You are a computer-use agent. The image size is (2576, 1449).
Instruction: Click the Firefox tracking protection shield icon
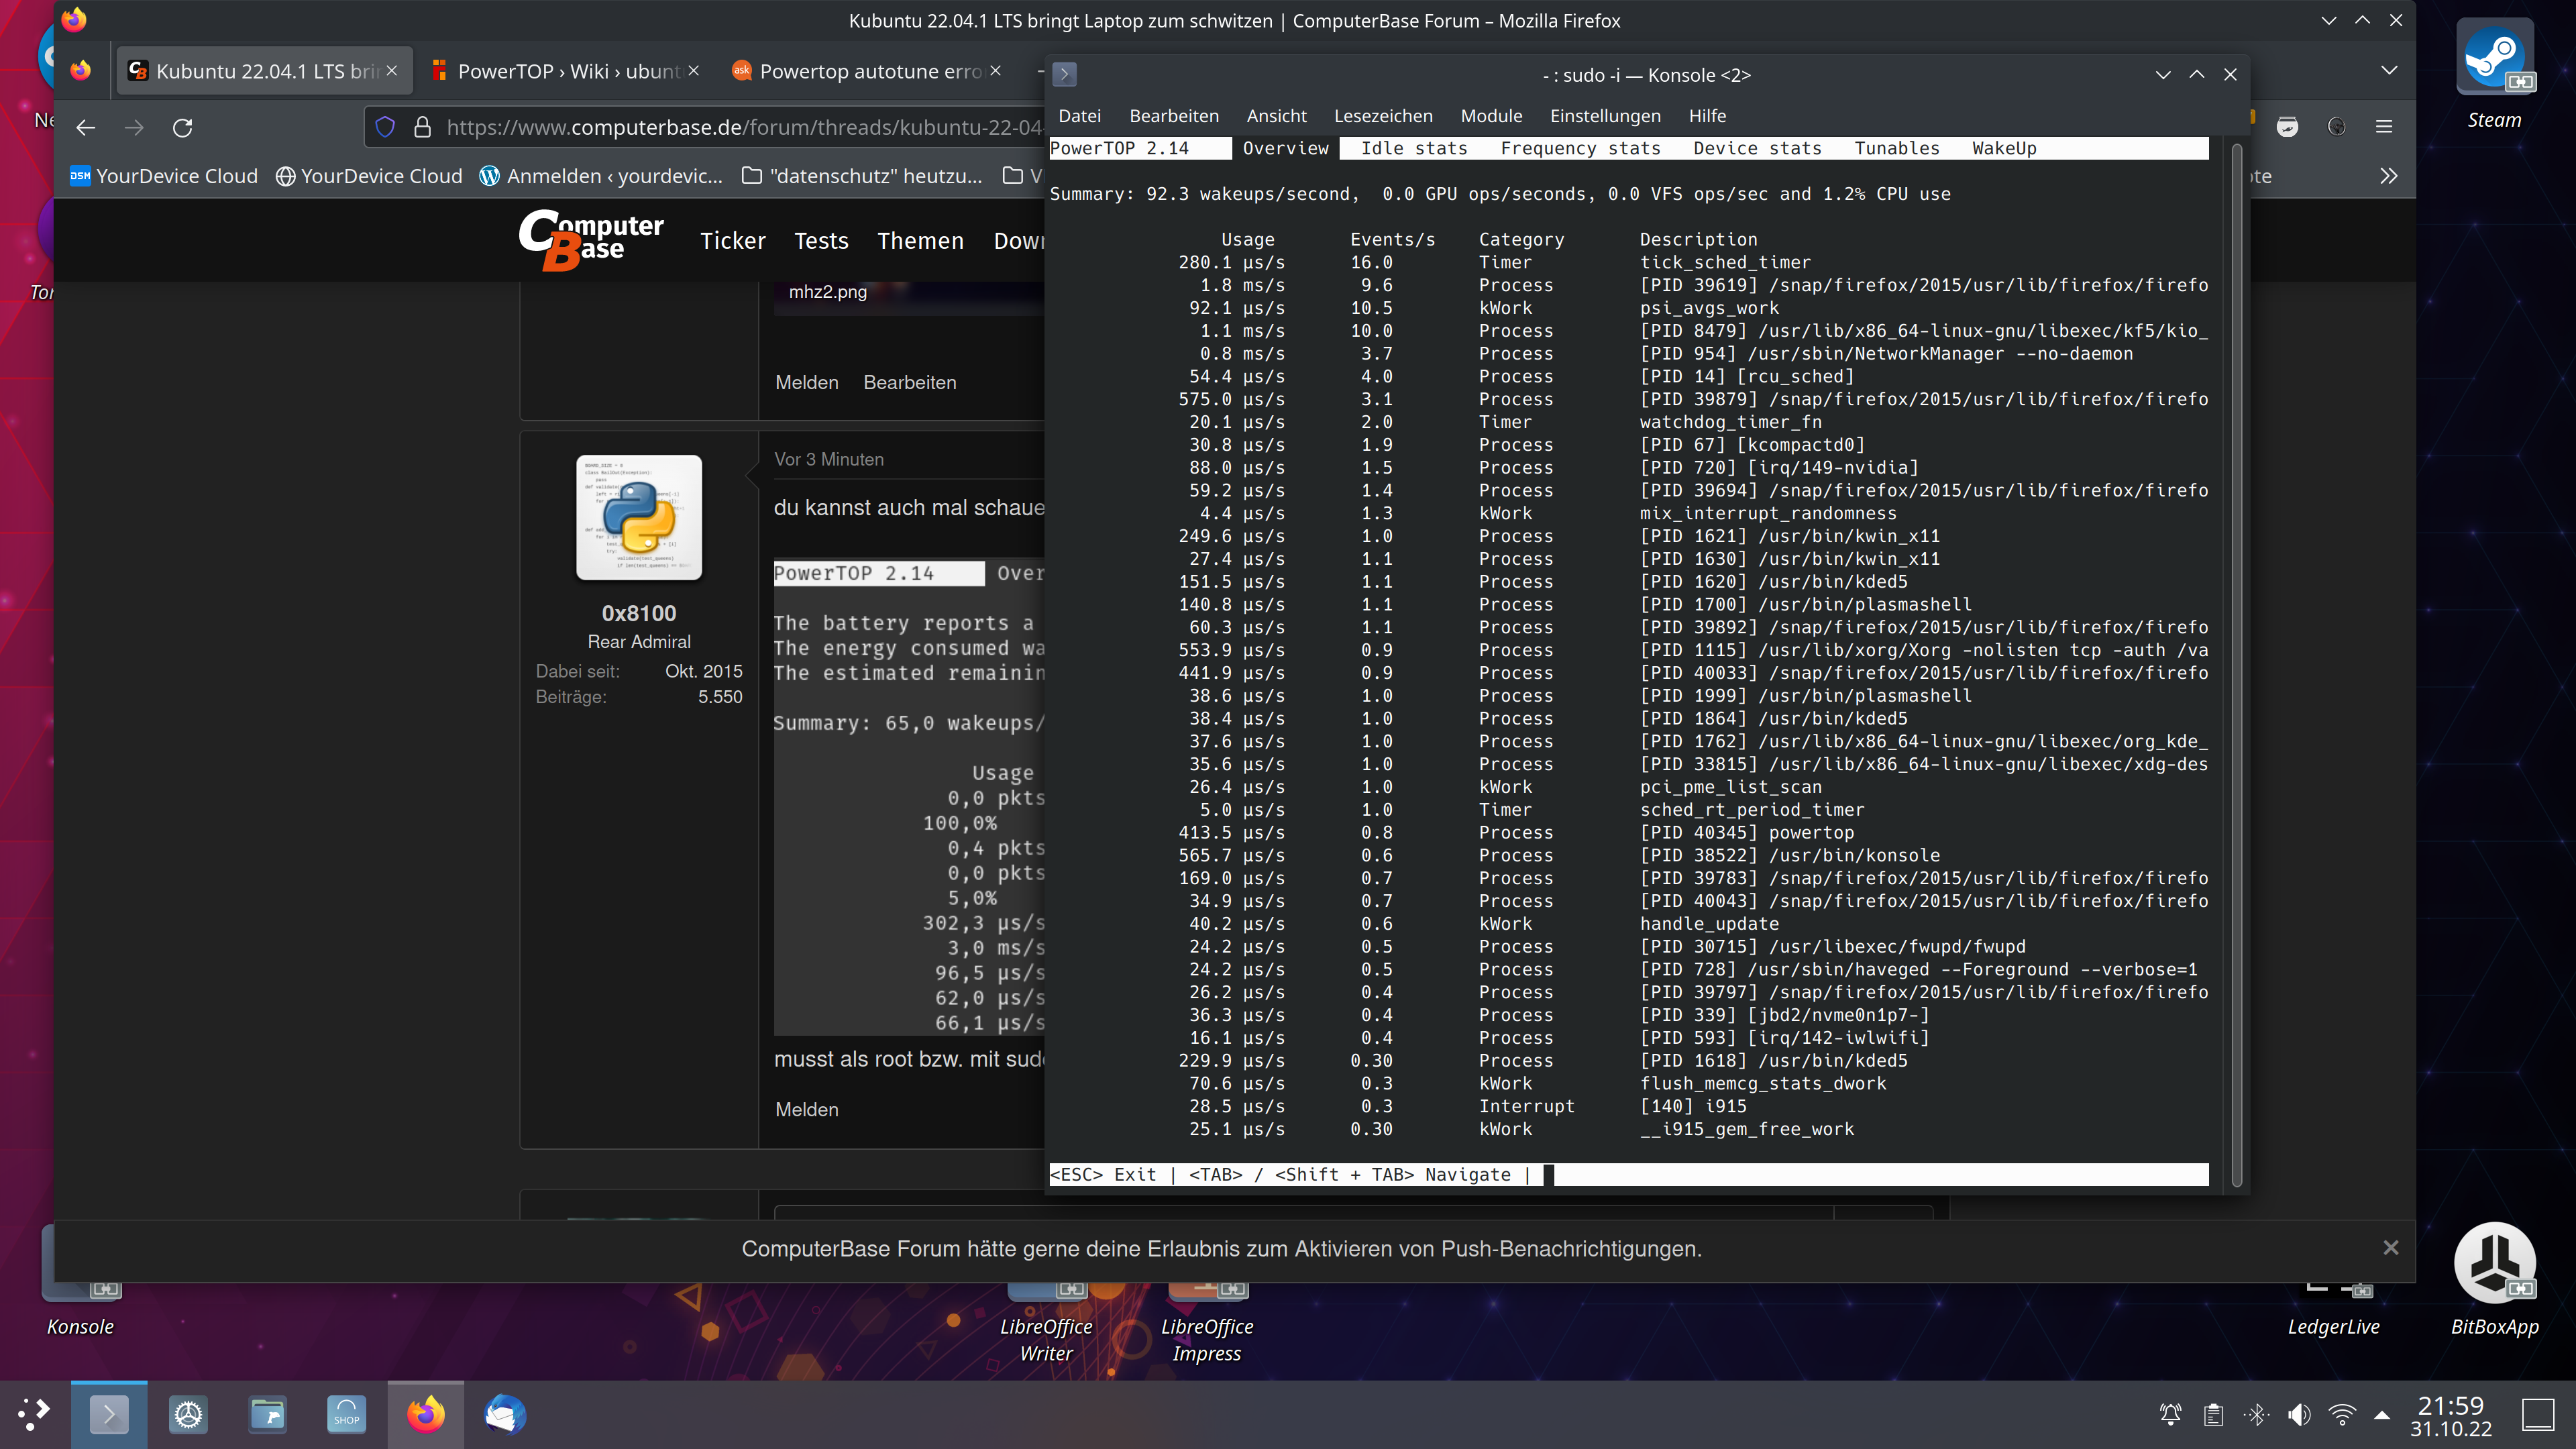pos(385,127)
